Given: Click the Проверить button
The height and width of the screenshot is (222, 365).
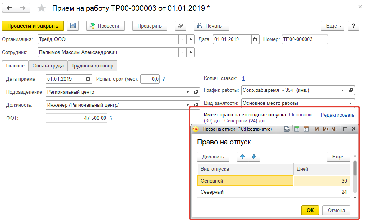Looking at the screenshot, I should 150,26.
